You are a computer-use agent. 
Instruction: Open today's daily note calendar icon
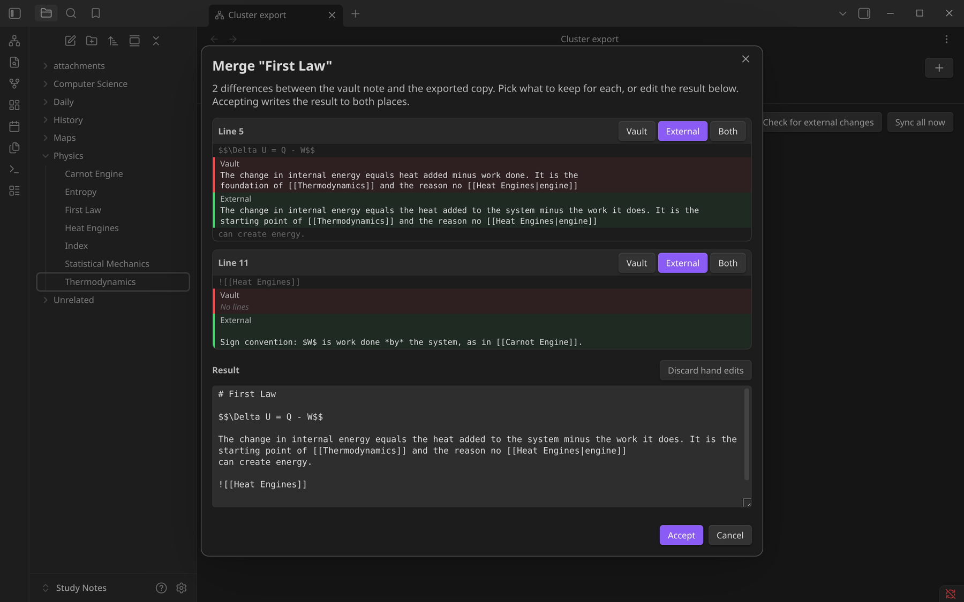click(14, 126)
